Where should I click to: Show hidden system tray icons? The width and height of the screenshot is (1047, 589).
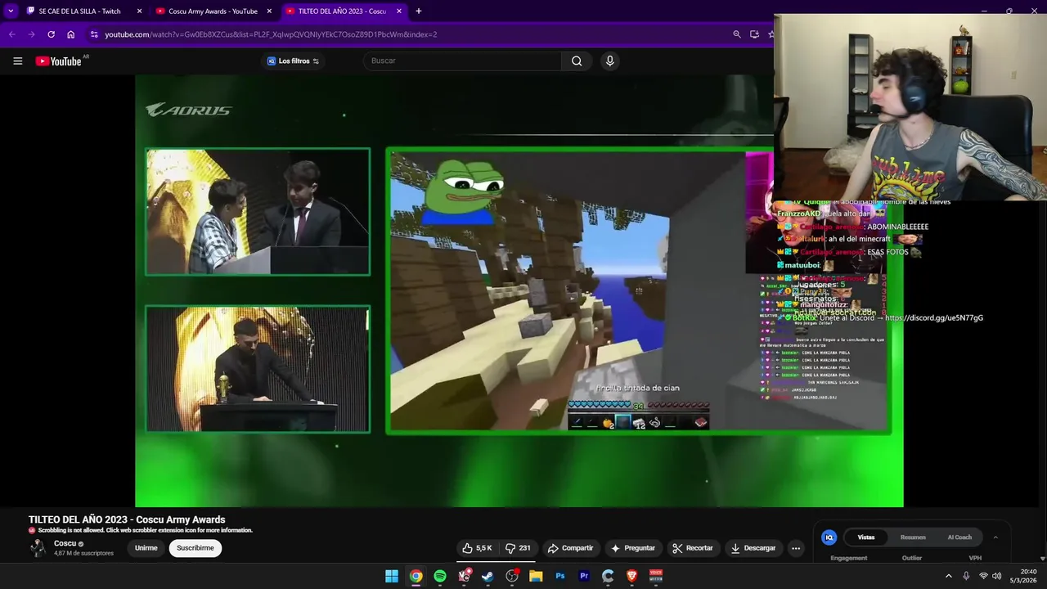(948, 576)
